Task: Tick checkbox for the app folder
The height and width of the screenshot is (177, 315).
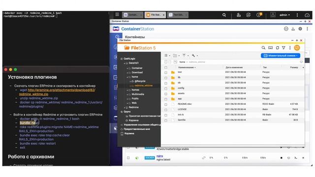Action: click(x=166, y=99)
